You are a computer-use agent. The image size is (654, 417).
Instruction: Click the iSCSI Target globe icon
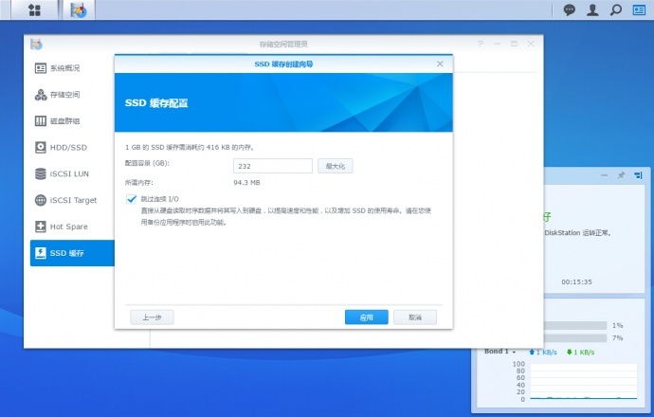coord(41,200)
